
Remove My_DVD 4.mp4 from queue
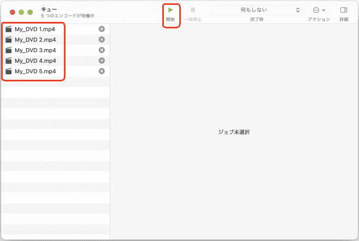coord(102,61)
